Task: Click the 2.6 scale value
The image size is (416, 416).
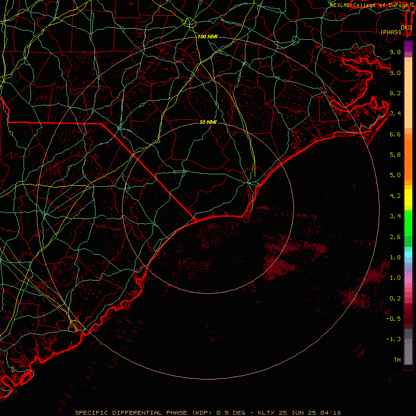Action: tap(395, 237)
